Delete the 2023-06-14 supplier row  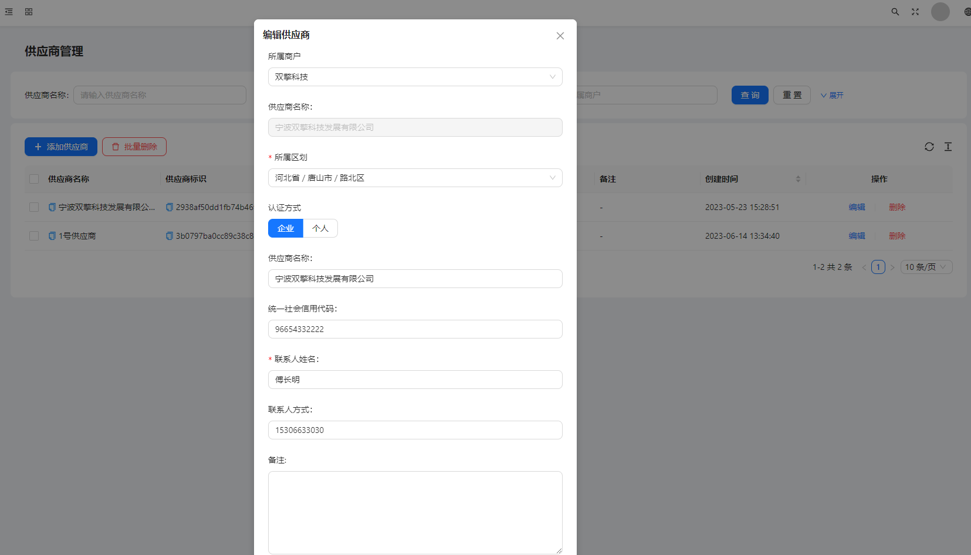pos(897,236)
